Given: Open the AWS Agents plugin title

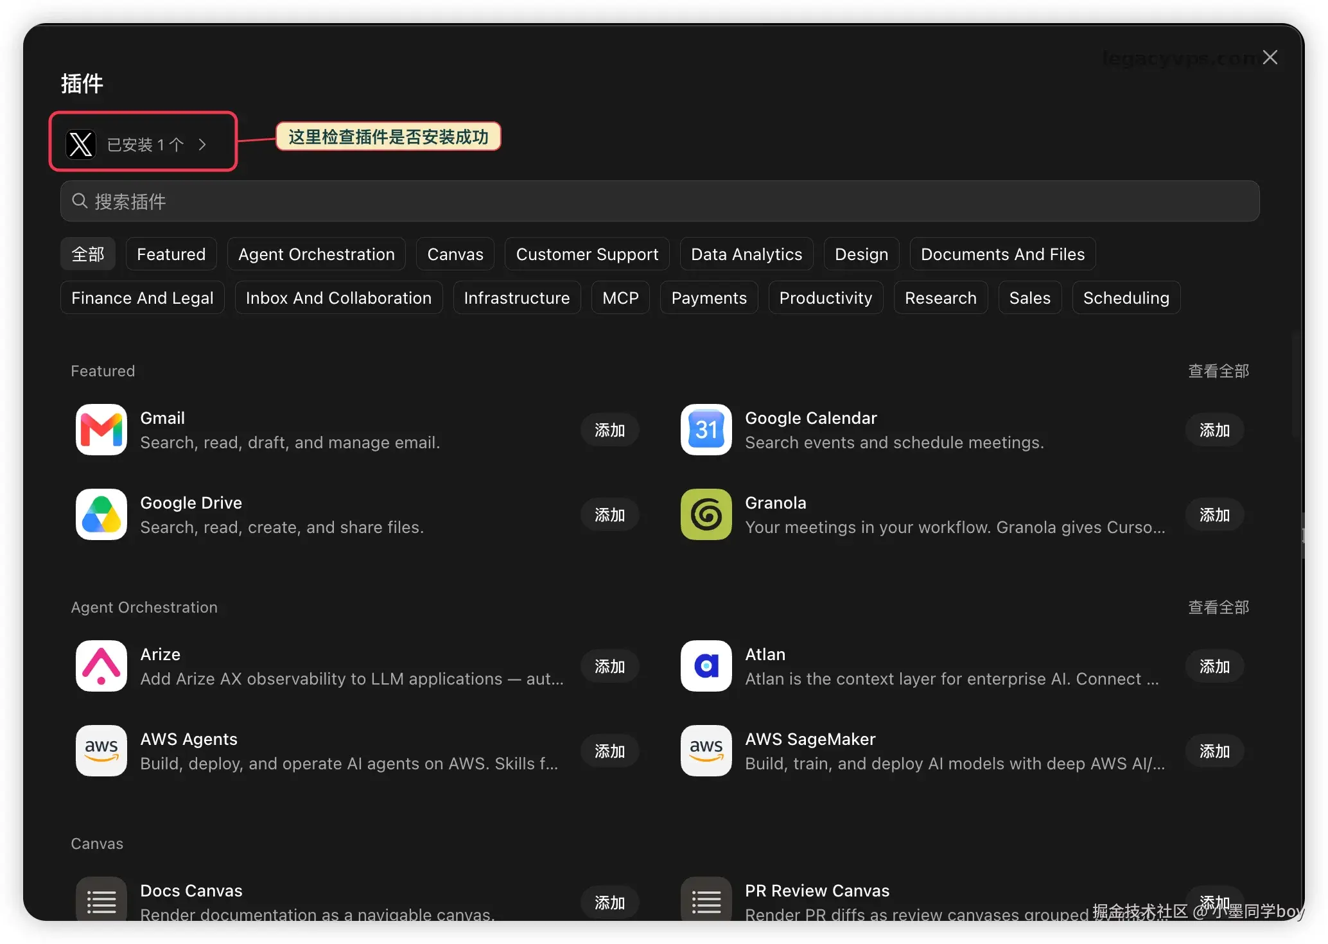Looking at the screenshot, I should click(x=189, y=739).
